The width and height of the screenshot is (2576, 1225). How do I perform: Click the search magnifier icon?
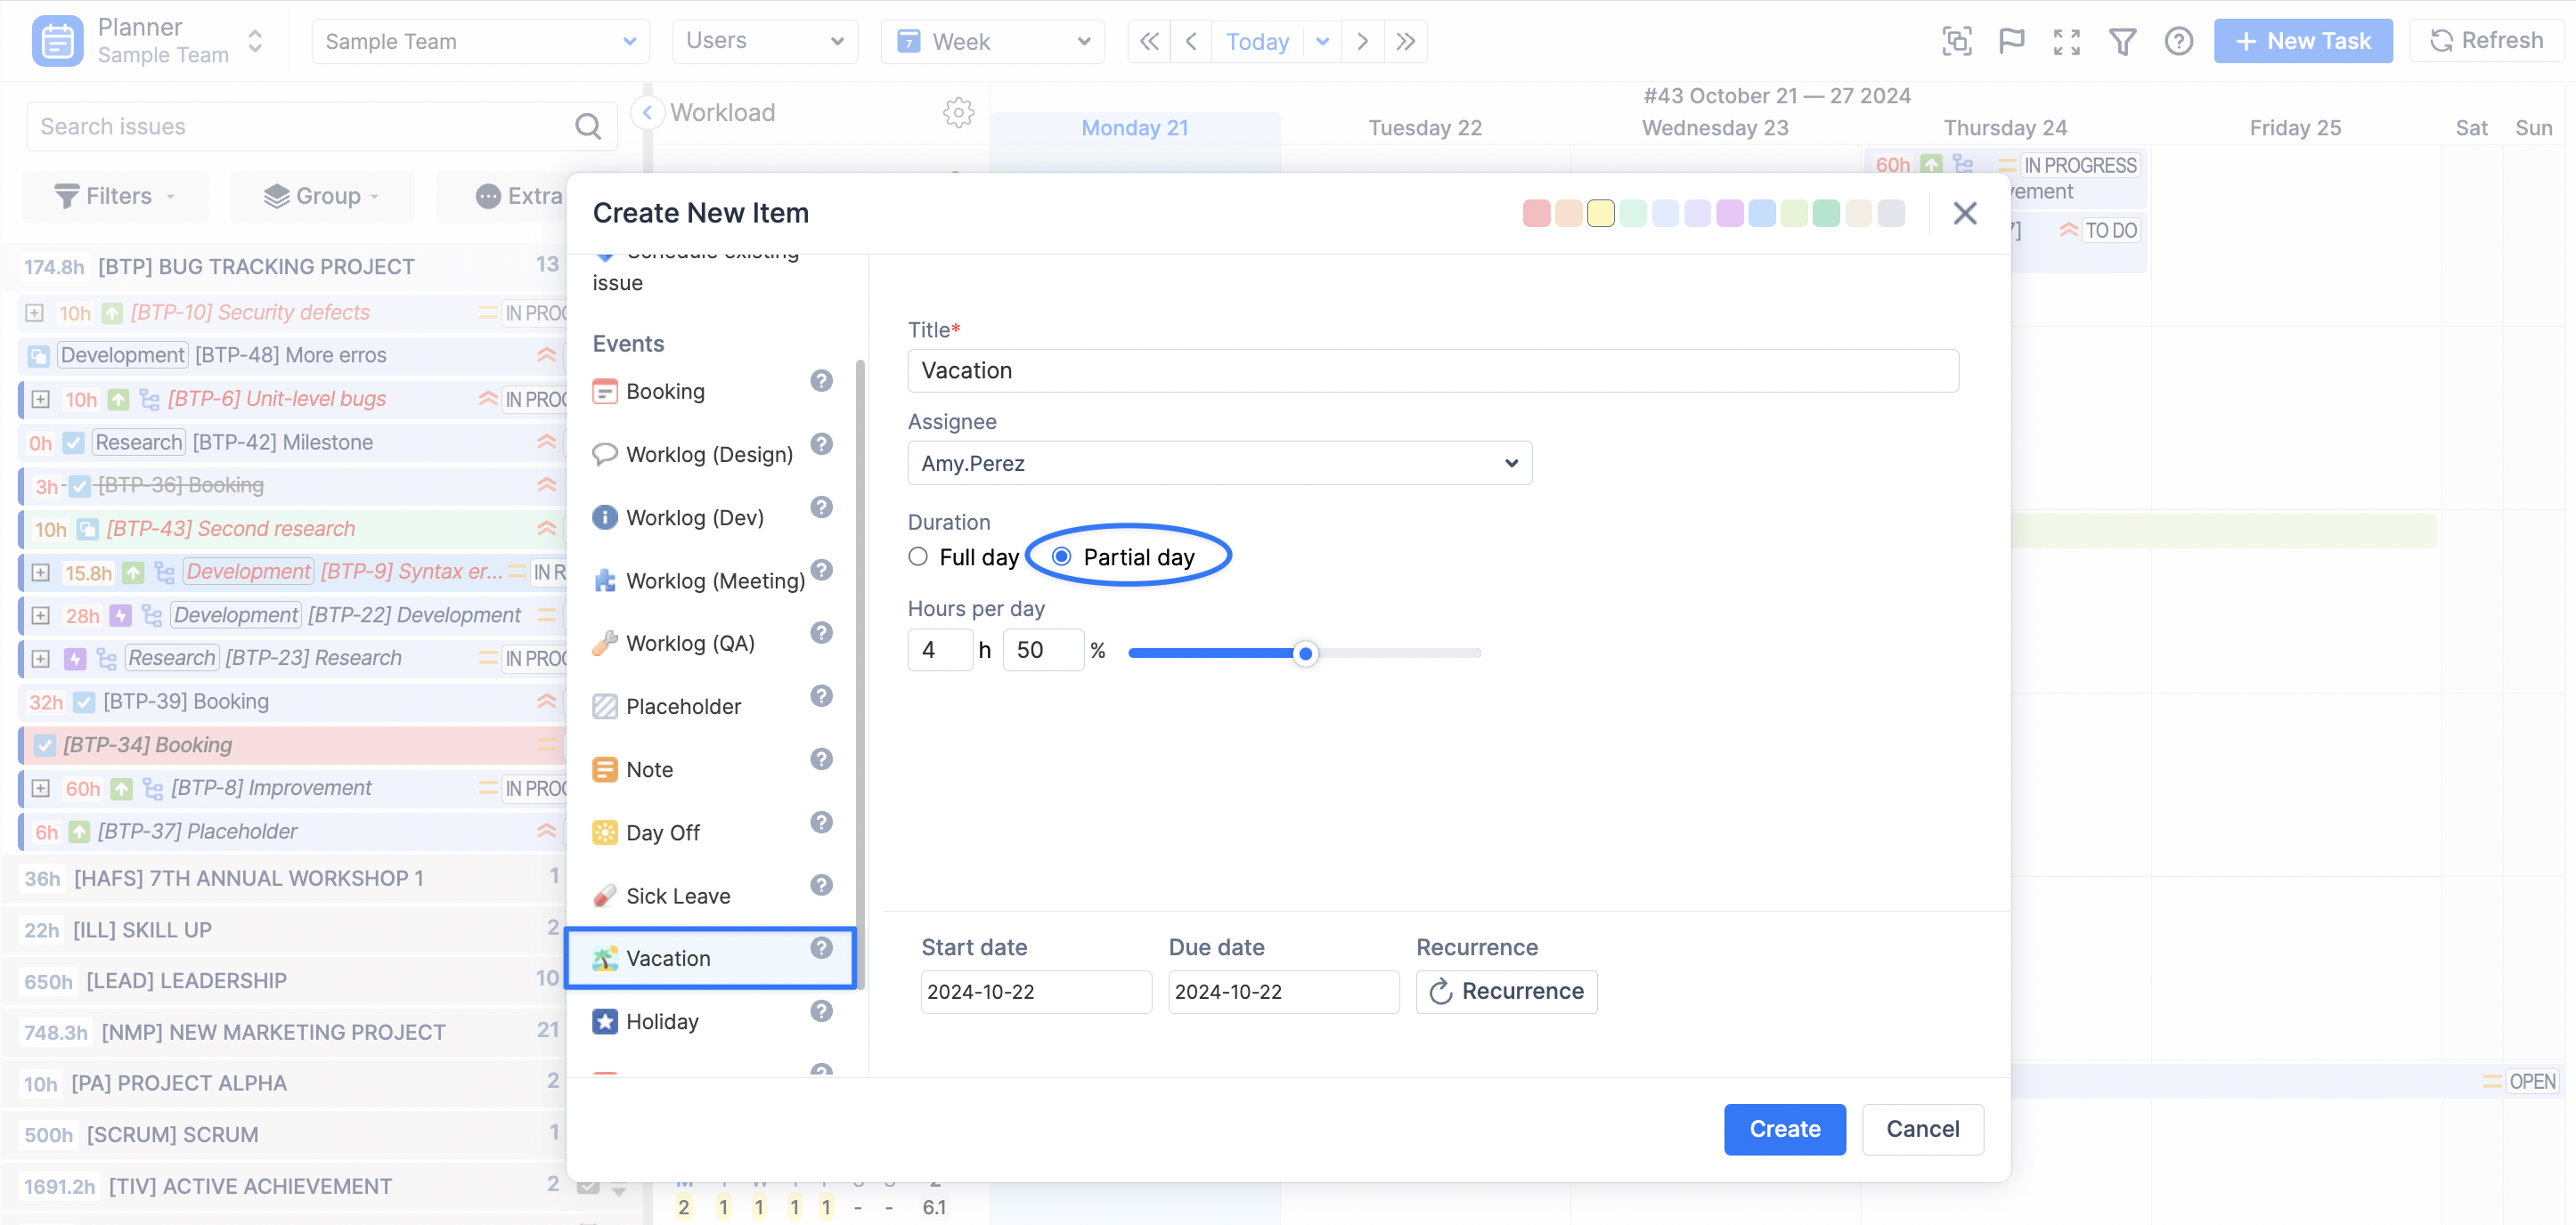coord(588,127)
